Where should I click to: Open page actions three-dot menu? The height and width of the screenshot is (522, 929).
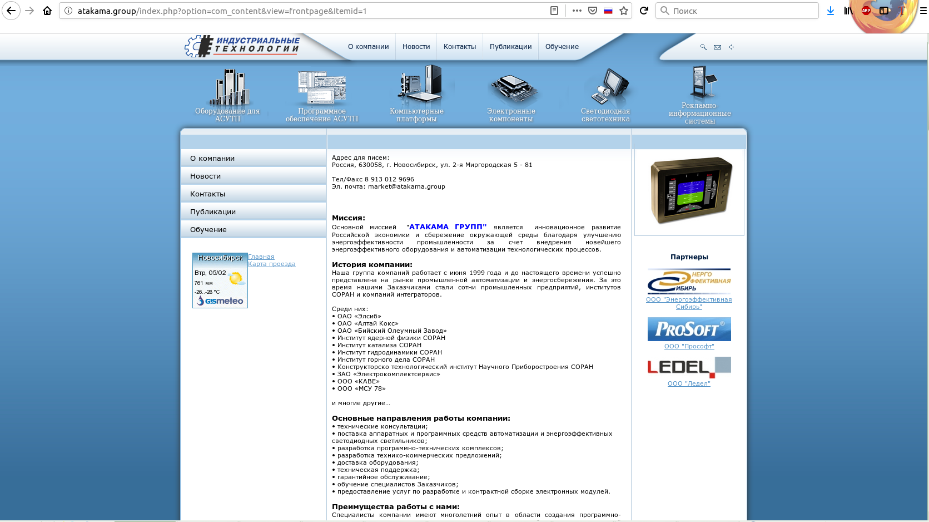click(x=577, y=11)
